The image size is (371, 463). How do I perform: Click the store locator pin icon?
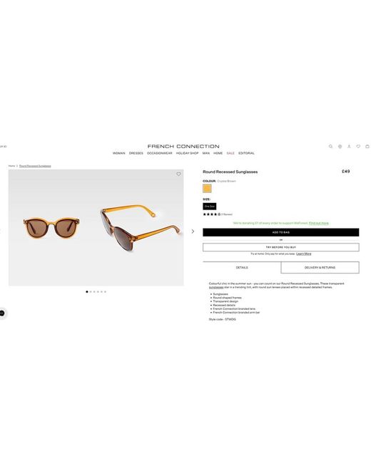(340, 147)
